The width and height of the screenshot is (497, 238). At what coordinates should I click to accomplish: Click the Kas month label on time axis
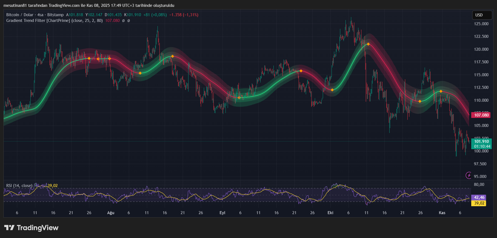click(x=442, y=213)
